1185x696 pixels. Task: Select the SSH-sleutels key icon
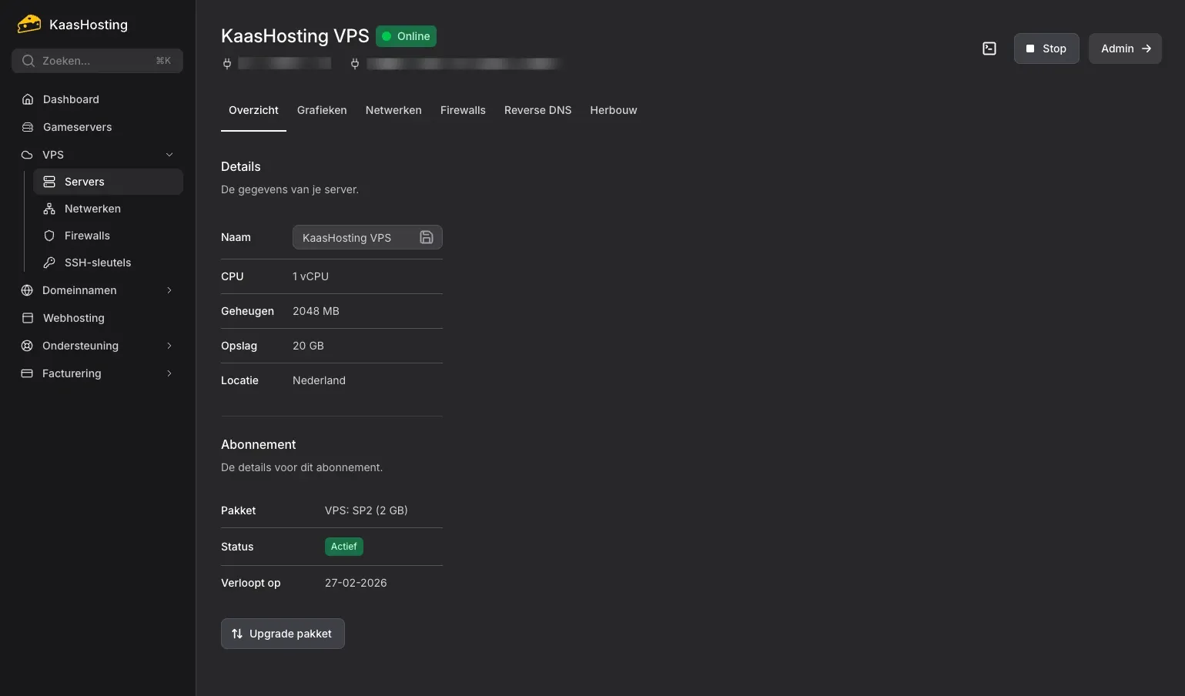(x=49, y=262)
